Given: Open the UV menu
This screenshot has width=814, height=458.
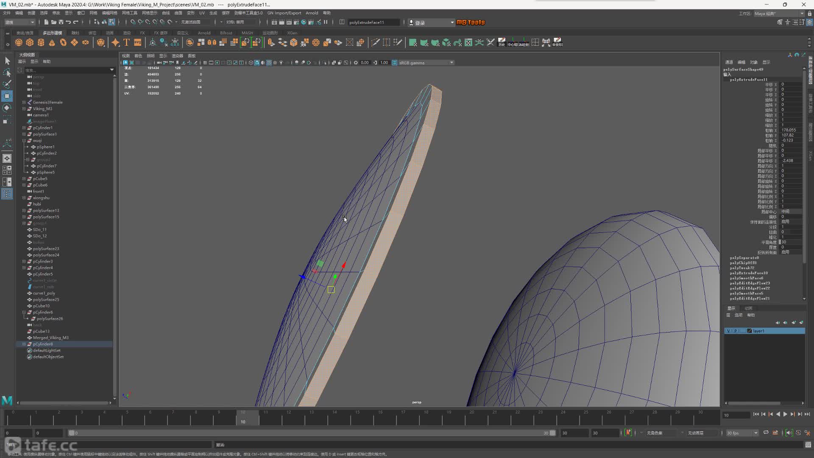Looking at the screenshot, I should [202, 13].
